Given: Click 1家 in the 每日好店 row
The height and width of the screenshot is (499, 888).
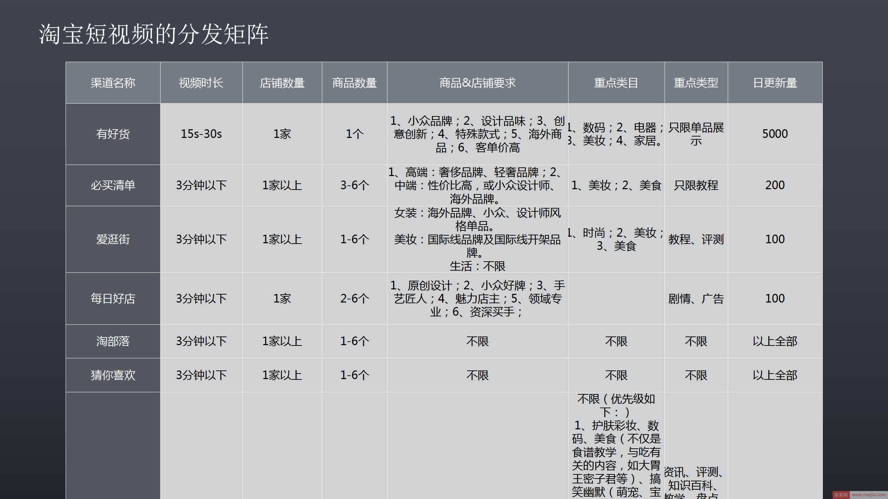Looking at the screenshot, I should click(282, 298).
